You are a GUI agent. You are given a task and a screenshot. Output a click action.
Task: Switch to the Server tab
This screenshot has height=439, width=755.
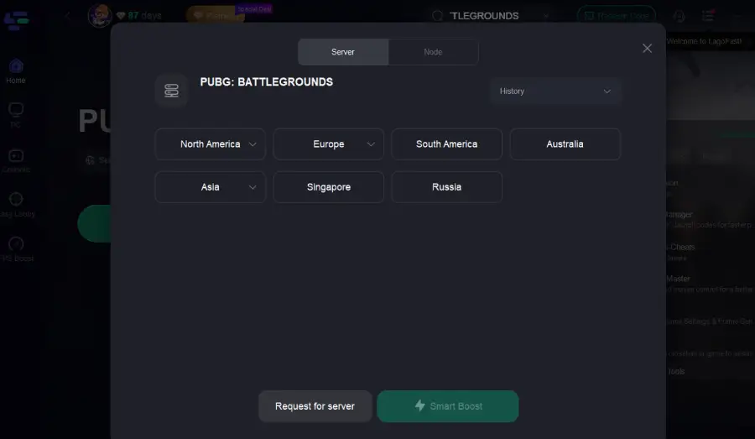[x=343, y=52]
